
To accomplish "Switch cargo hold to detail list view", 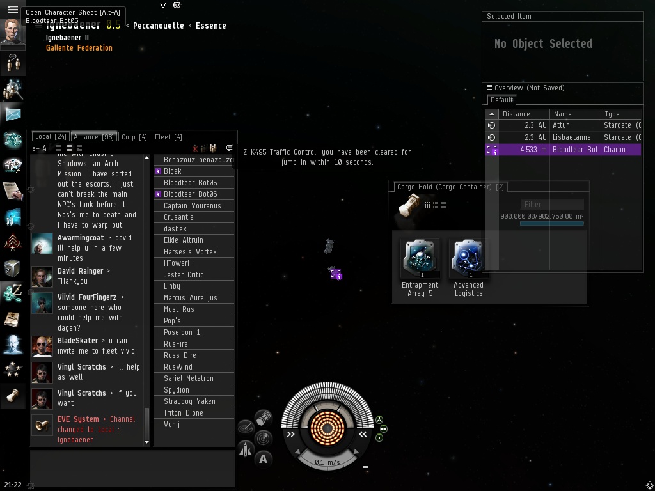I will point(436,205).
